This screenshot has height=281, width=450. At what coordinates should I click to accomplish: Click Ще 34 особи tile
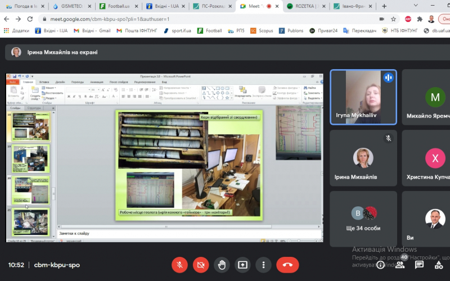pos(363,219)
